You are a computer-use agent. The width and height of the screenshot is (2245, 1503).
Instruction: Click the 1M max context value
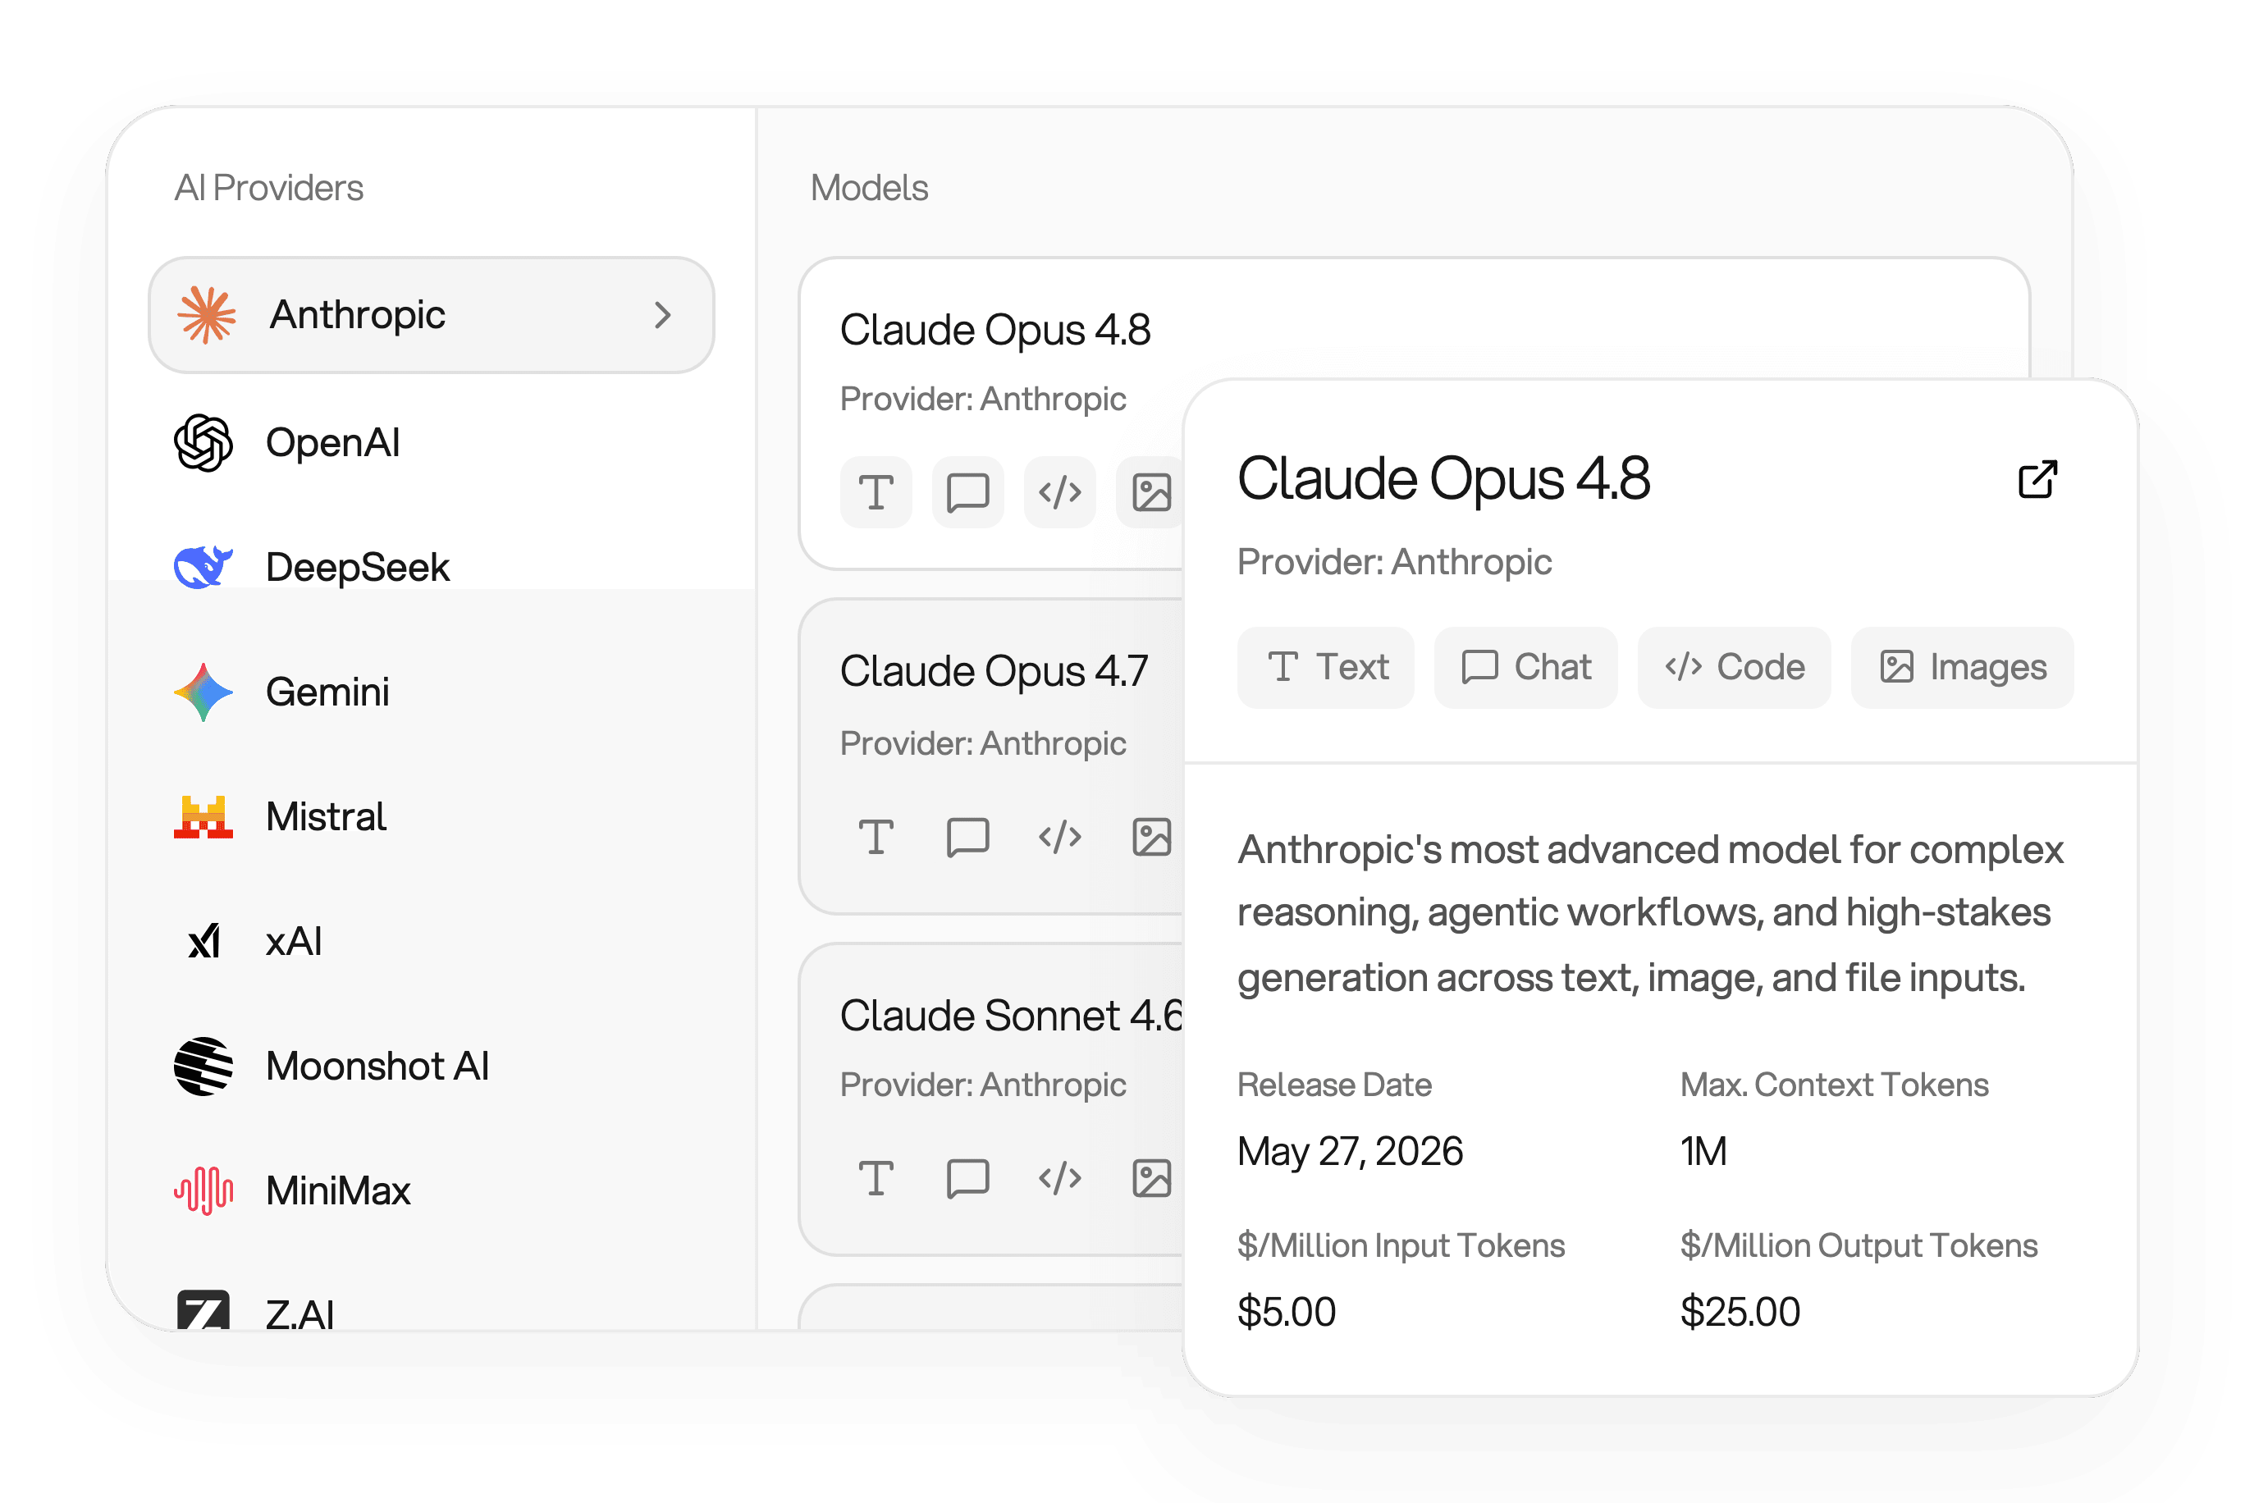(x=1703, y=1151)
